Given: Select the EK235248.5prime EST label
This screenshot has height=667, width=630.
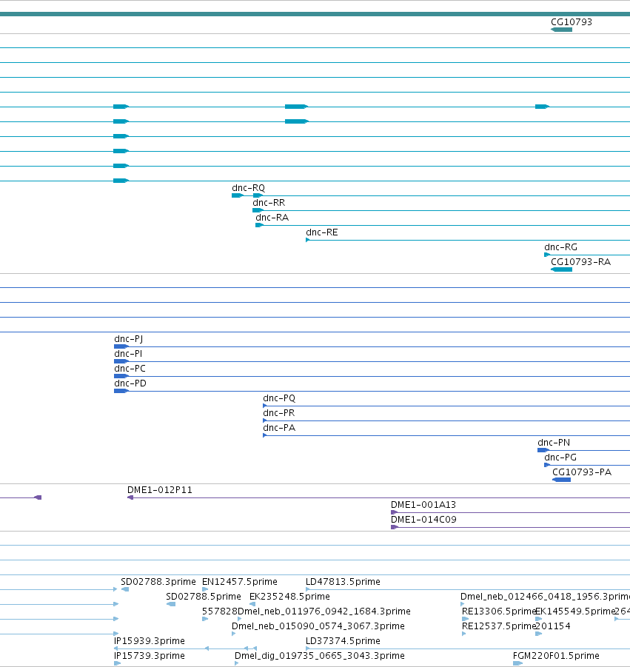Looking at the screenshot, I should point(289,597).
